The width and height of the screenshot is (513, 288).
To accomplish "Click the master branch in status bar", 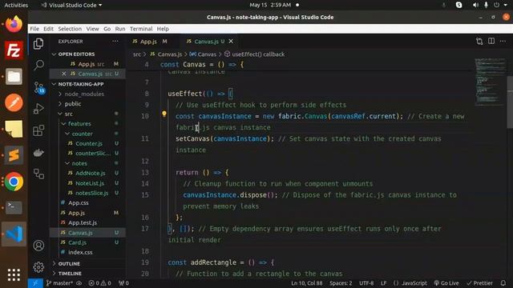I will point(59,283).
